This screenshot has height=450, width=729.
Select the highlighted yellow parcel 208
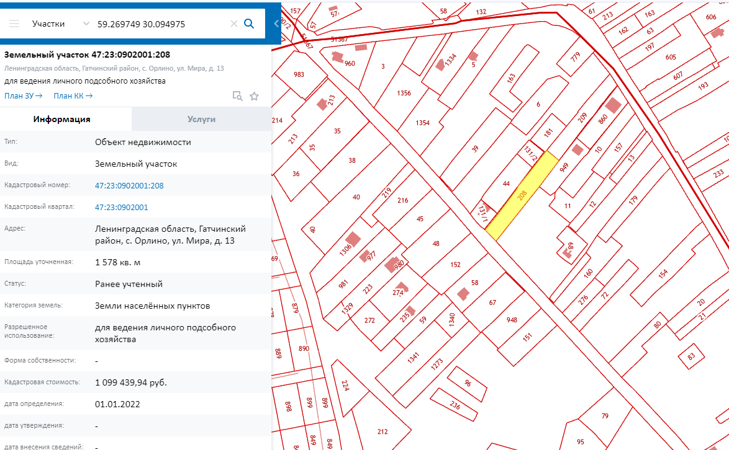(x=522, y=195)
